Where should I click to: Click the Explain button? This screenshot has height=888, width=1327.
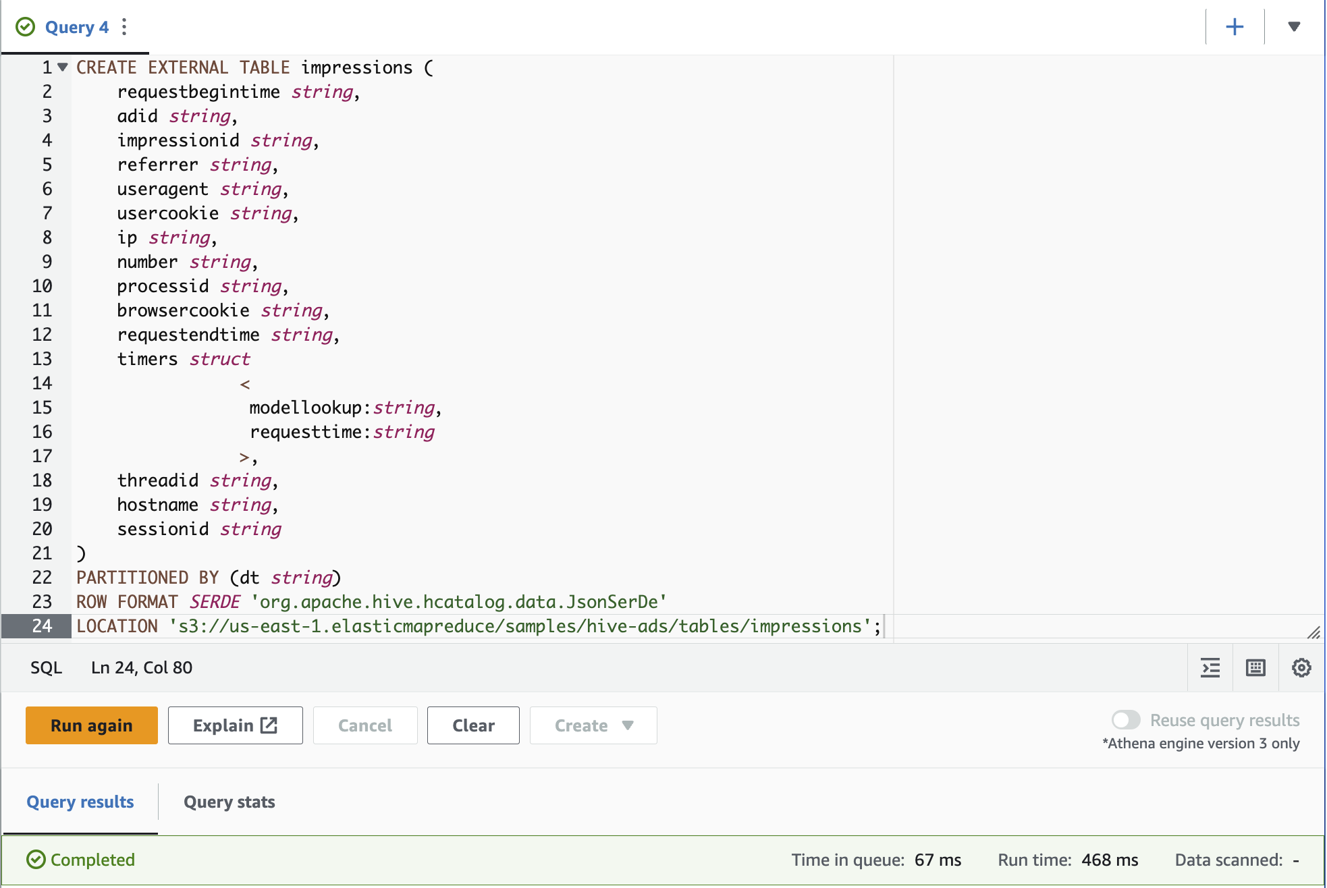pyautogui.click(x=223, y=725)
